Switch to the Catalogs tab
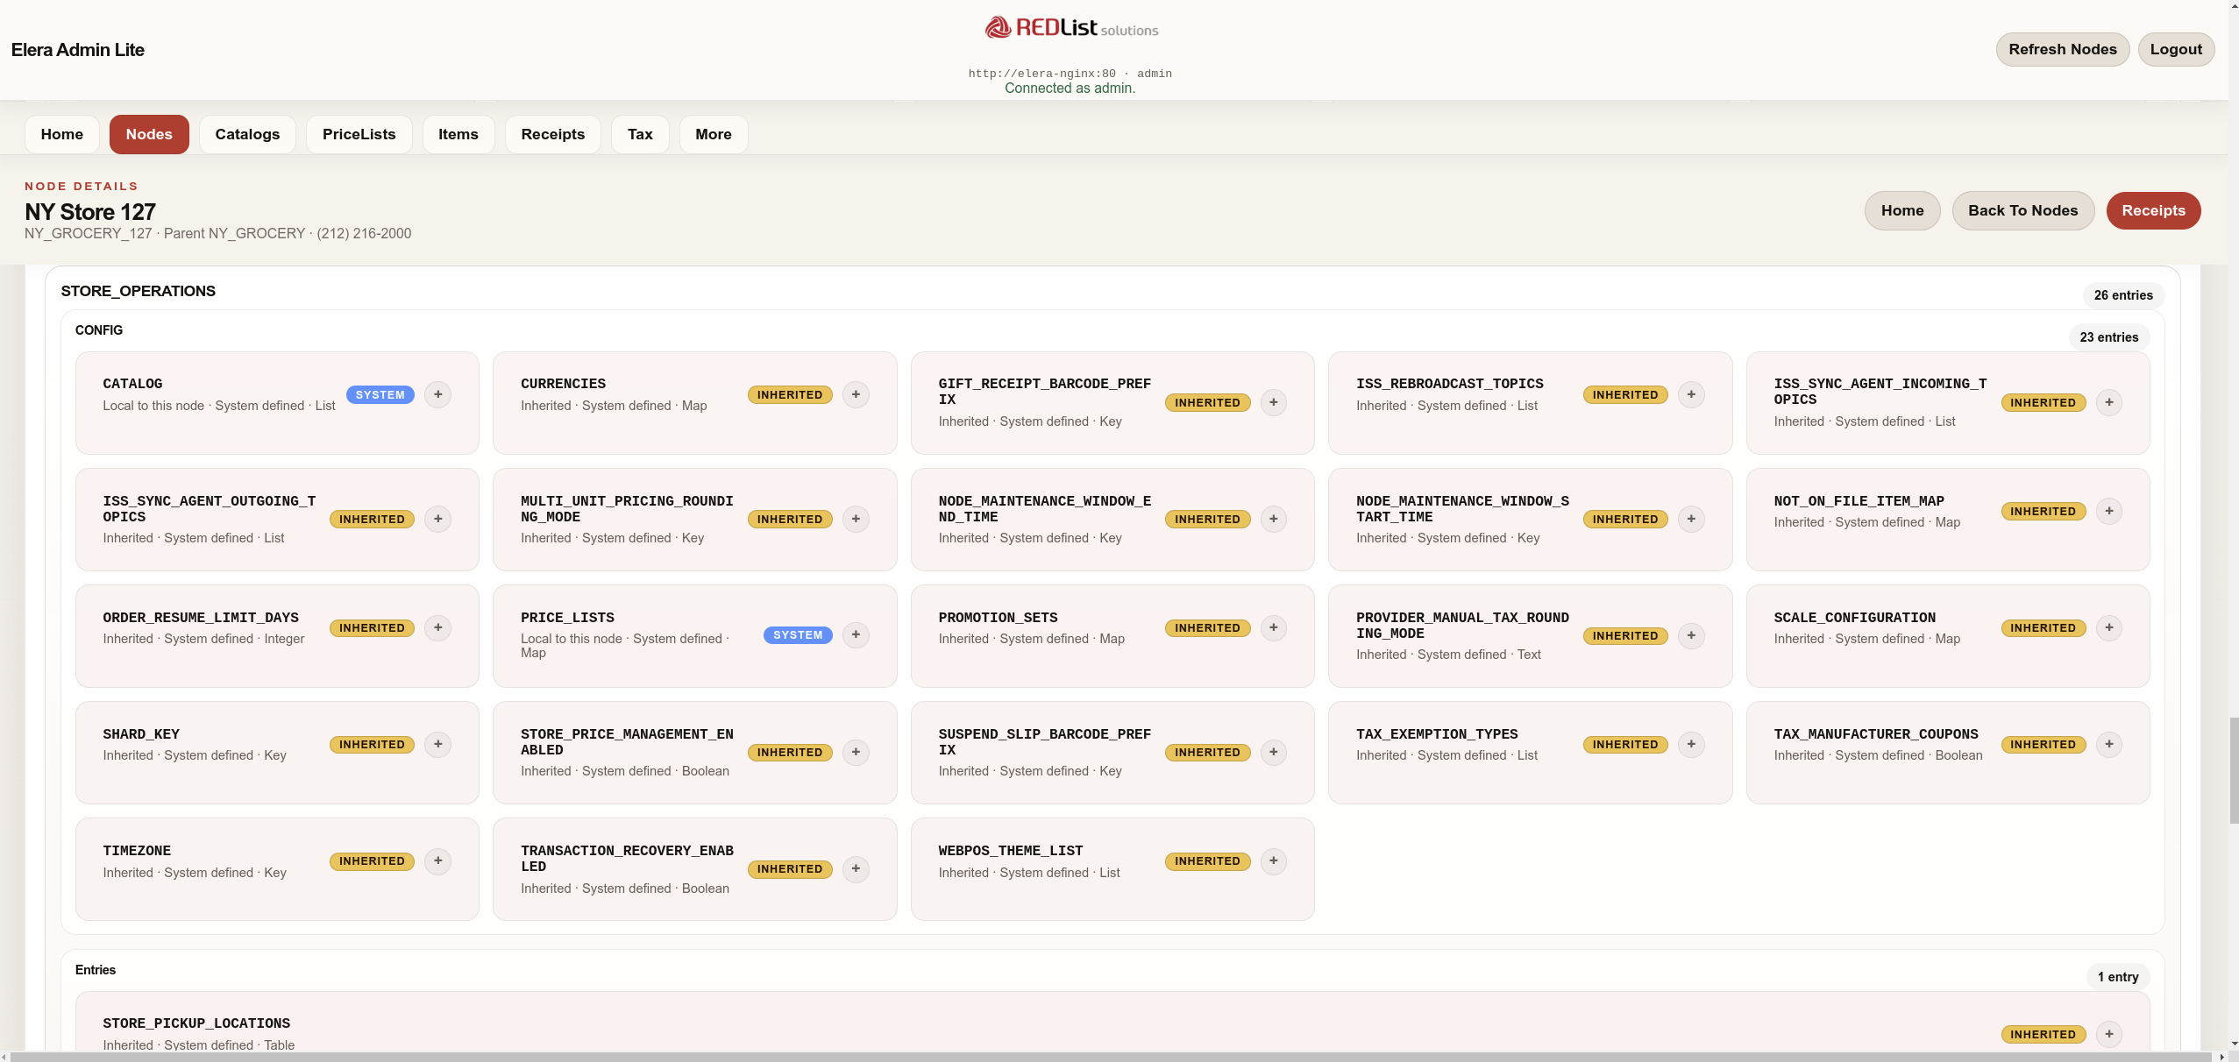2239x1062 pixels. point(247,134)
